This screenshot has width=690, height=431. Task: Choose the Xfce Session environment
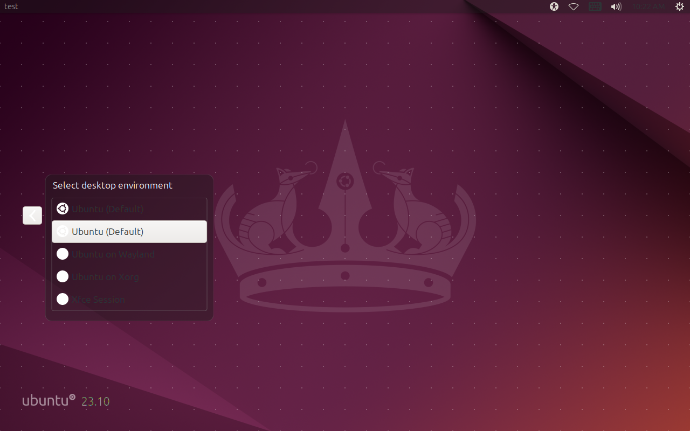pos(129,300)
